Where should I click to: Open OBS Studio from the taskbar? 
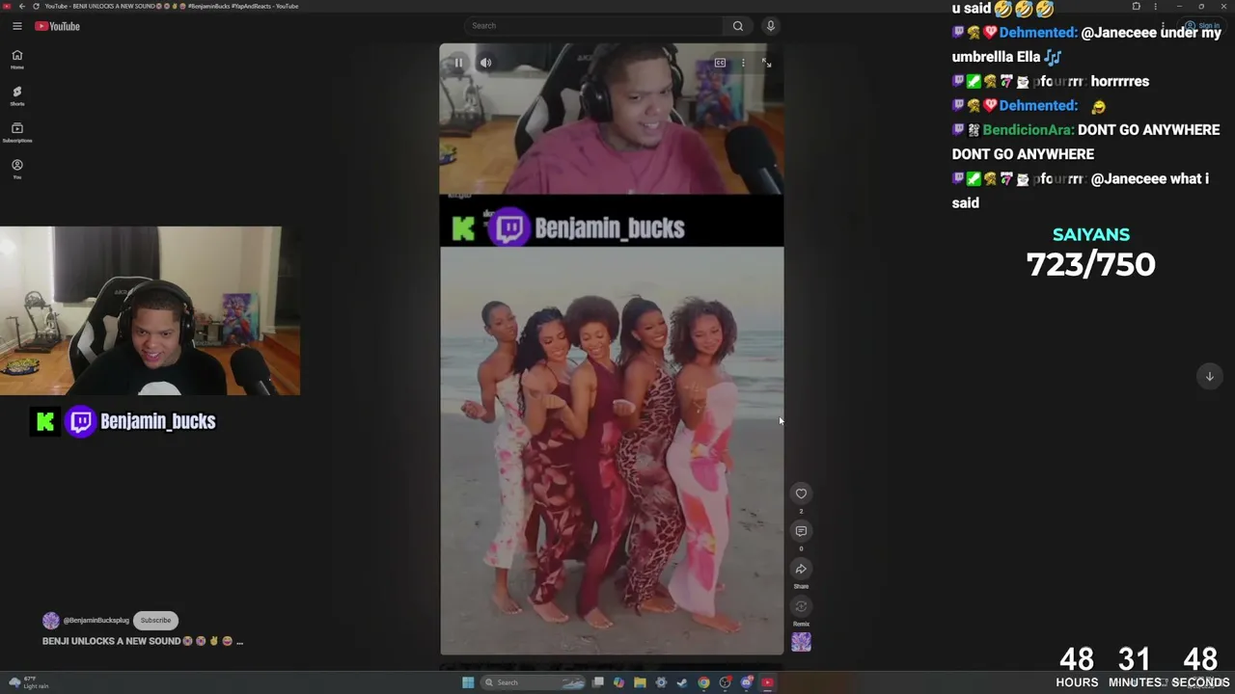click(x=725, y=682)
